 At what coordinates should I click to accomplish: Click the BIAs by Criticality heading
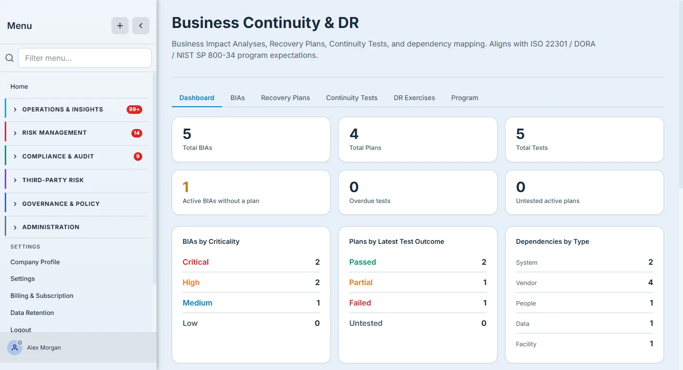coord(211,241)
